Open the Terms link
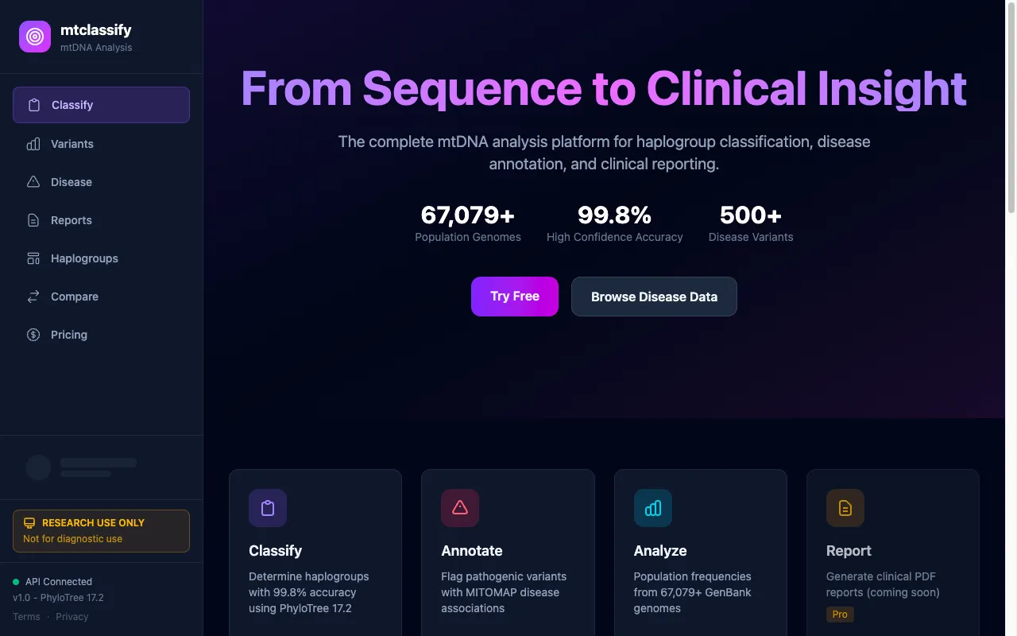The width and height of the screenshot is (1017, 636). point(26,617)
